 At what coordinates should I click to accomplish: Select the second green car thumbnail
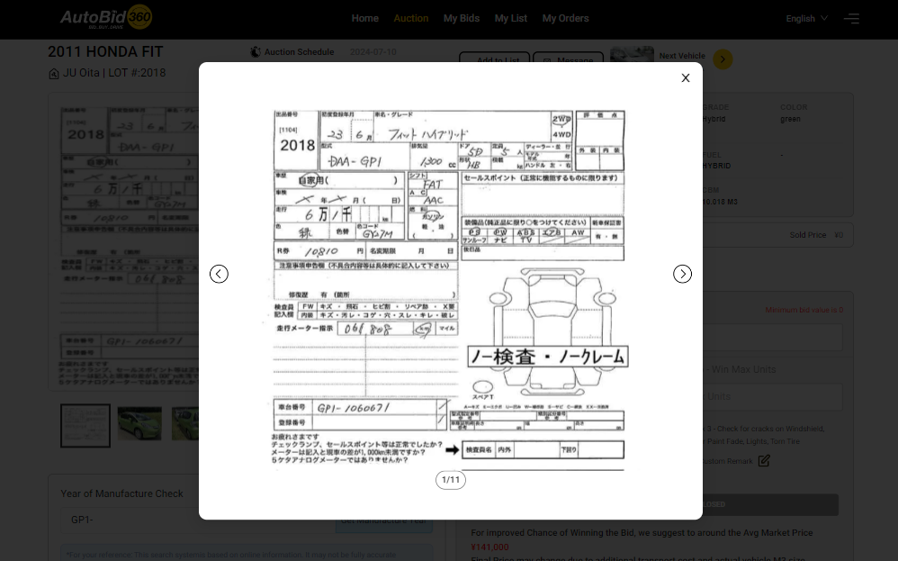[x=185, y=423]
